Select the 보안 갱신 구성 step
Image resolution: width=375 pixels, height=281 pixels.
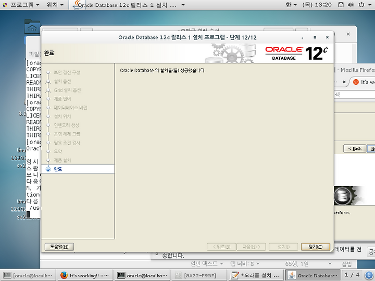[x=67, y=72]
